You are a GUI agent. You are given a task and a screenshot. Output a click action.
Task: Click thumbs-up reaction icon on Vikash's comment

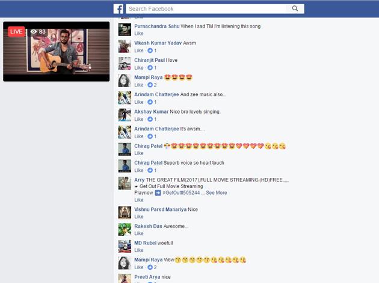[150, 51]
